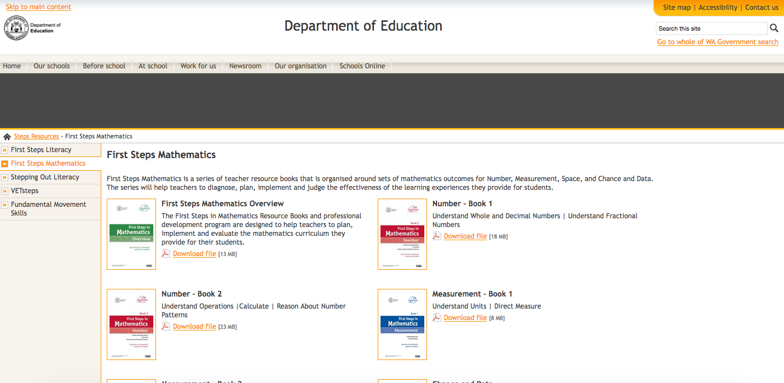
Task: Open the Schools Online menu
Action: (x=362, y=66)
